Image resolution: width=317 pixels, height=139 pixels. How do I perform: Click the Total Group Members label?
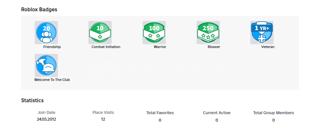pos(274,113)
